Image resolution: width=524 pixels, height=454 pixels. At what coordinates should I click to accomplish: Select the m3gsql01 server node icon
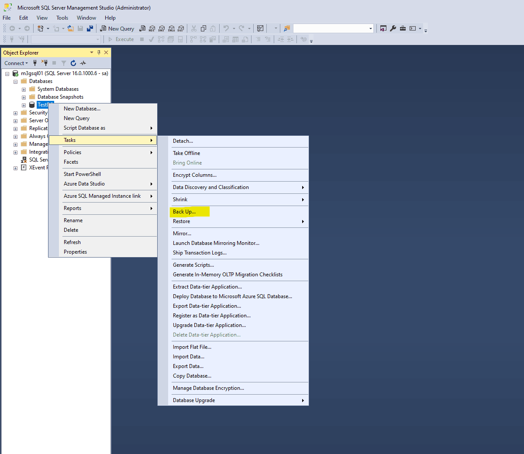coord(15,73)
